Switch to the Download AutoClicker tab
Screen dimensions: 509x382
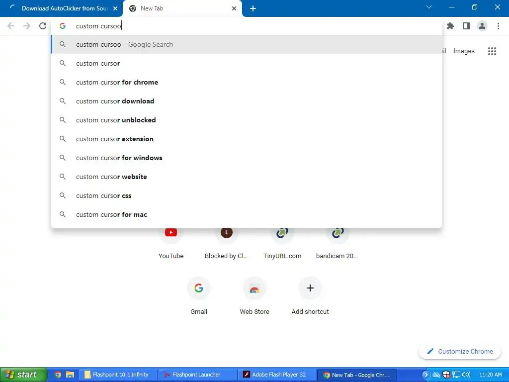61,8
